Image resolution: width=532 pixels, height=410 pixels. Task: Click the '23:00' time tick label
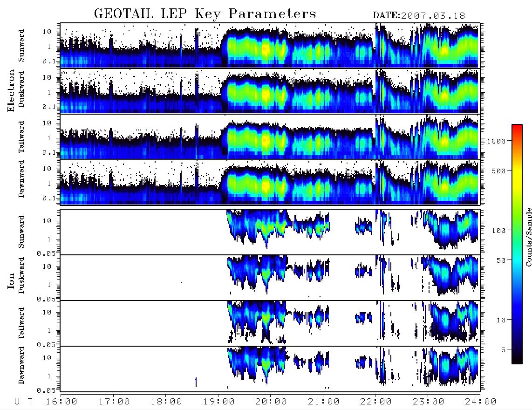[429, 402]
